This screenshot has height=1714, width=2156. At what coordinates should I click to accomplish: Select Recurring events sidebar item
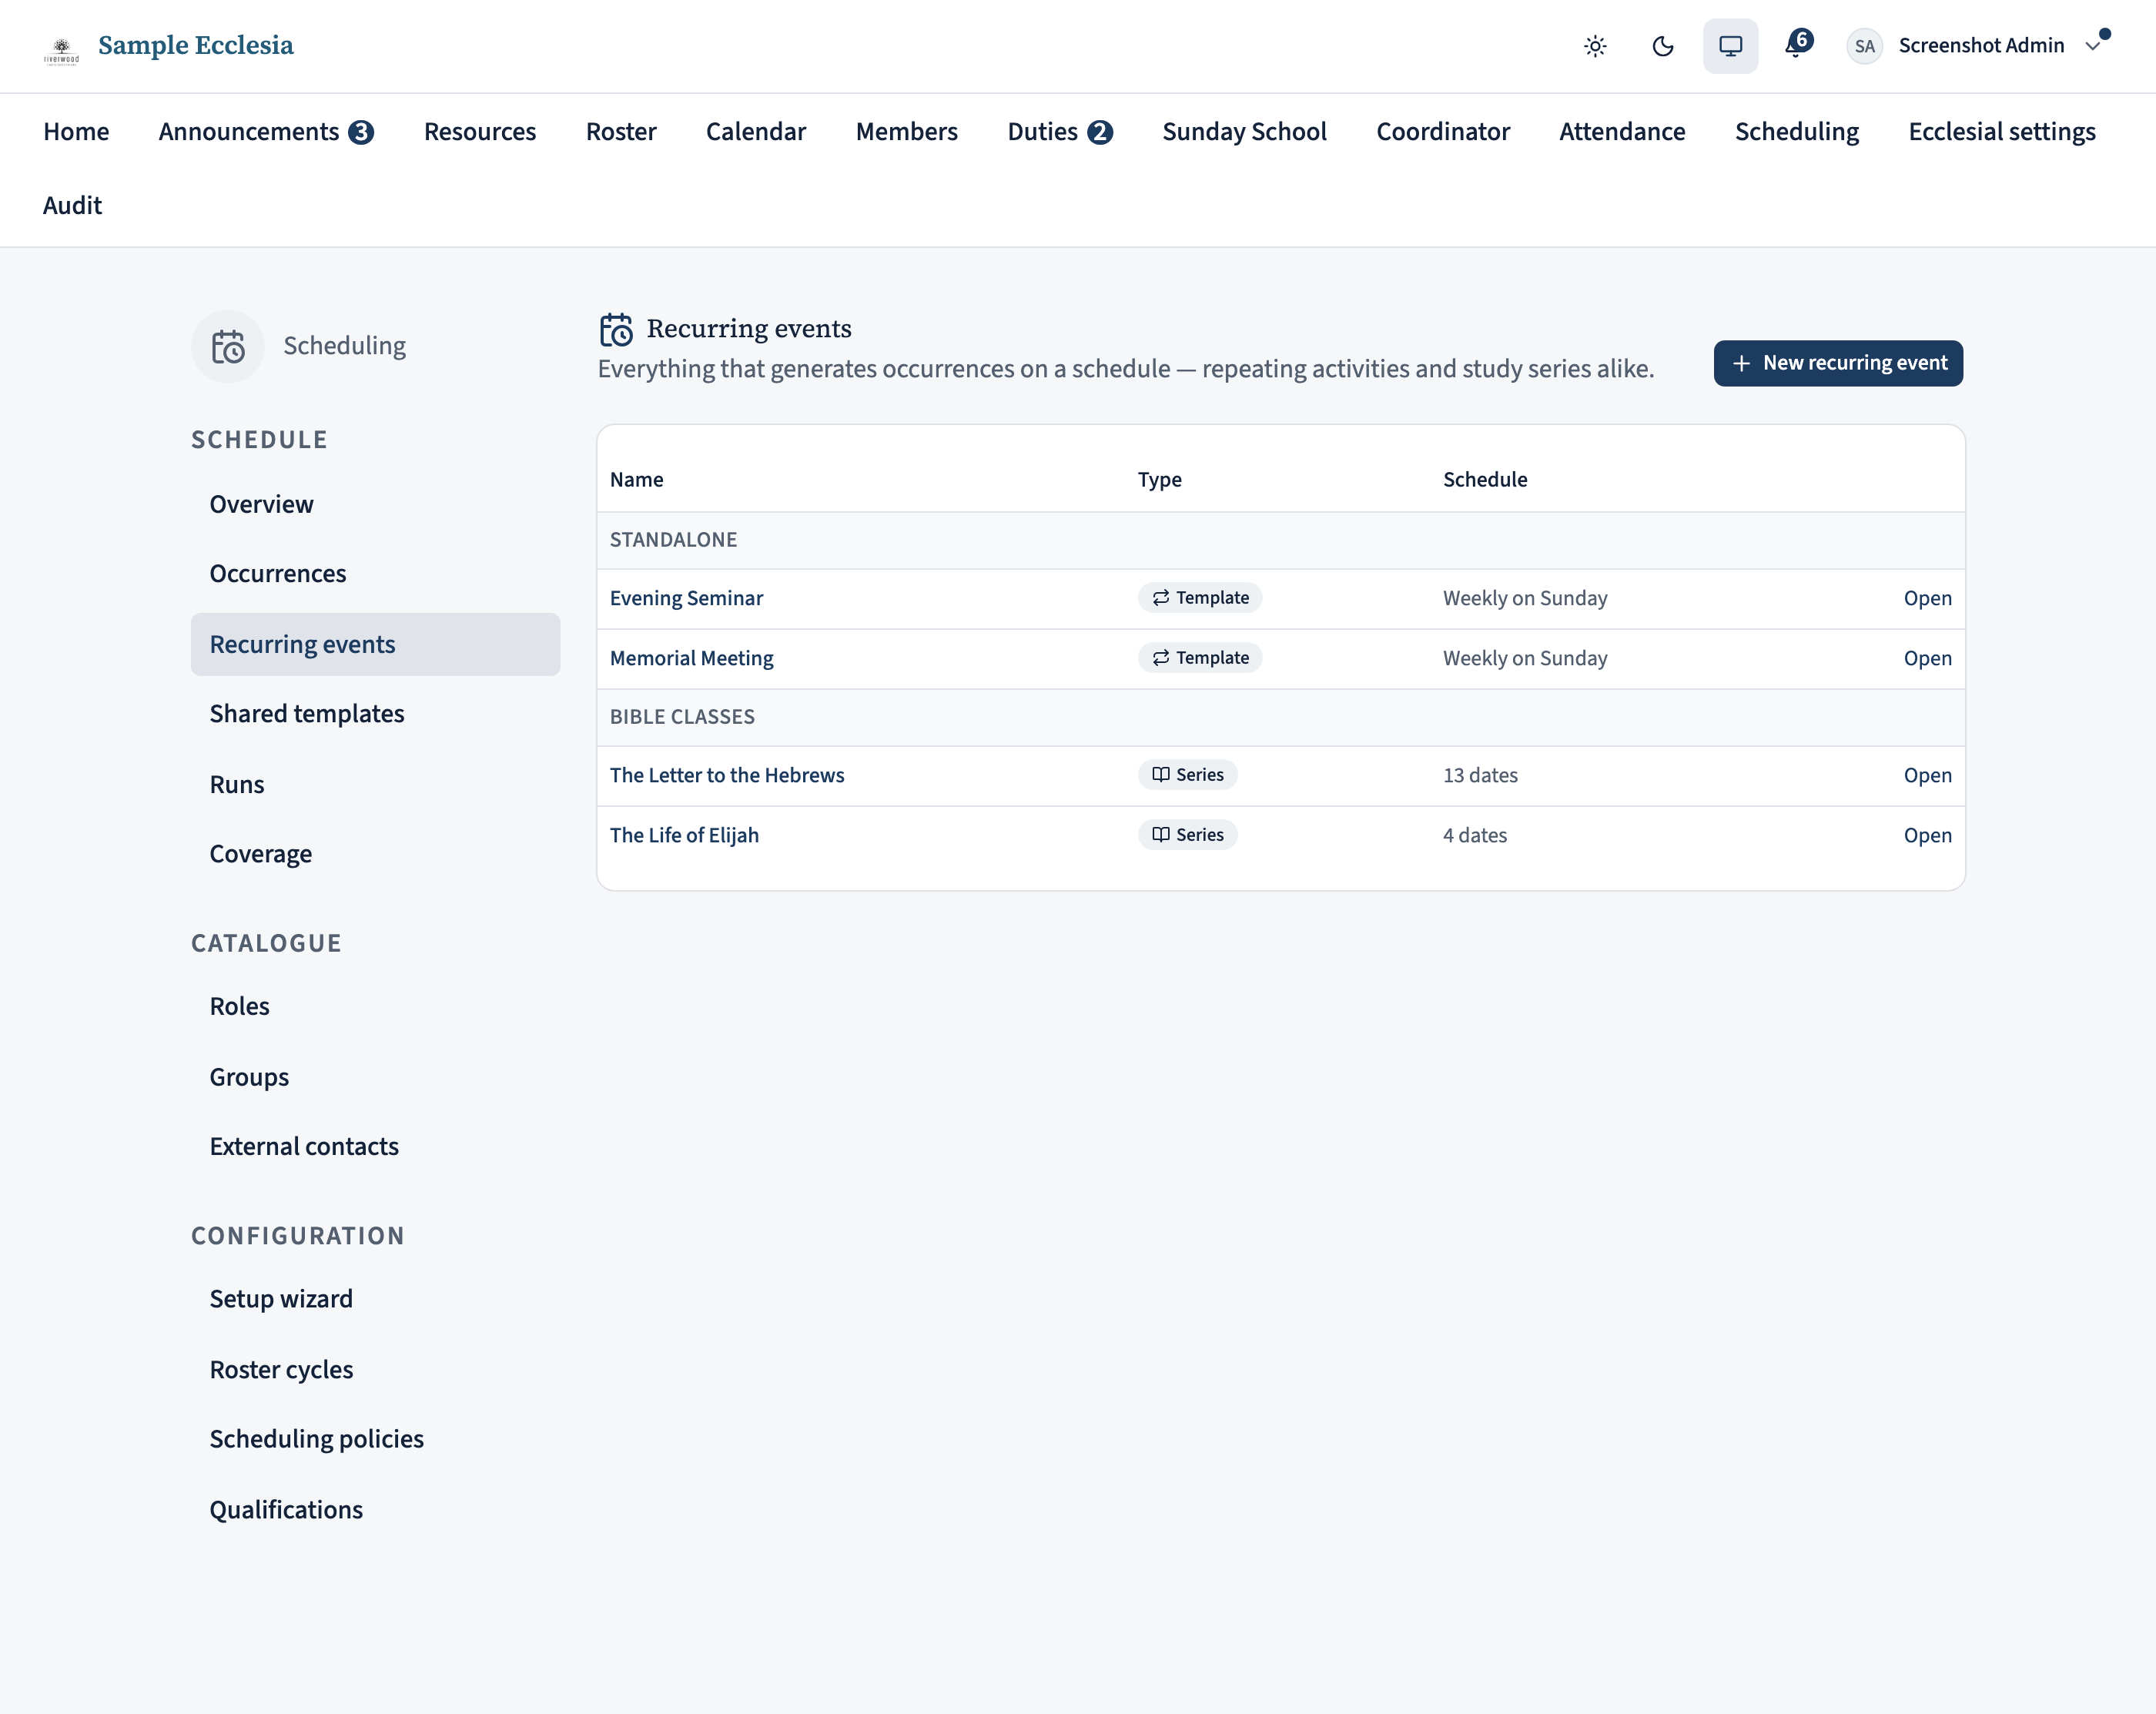click(375, 645)
